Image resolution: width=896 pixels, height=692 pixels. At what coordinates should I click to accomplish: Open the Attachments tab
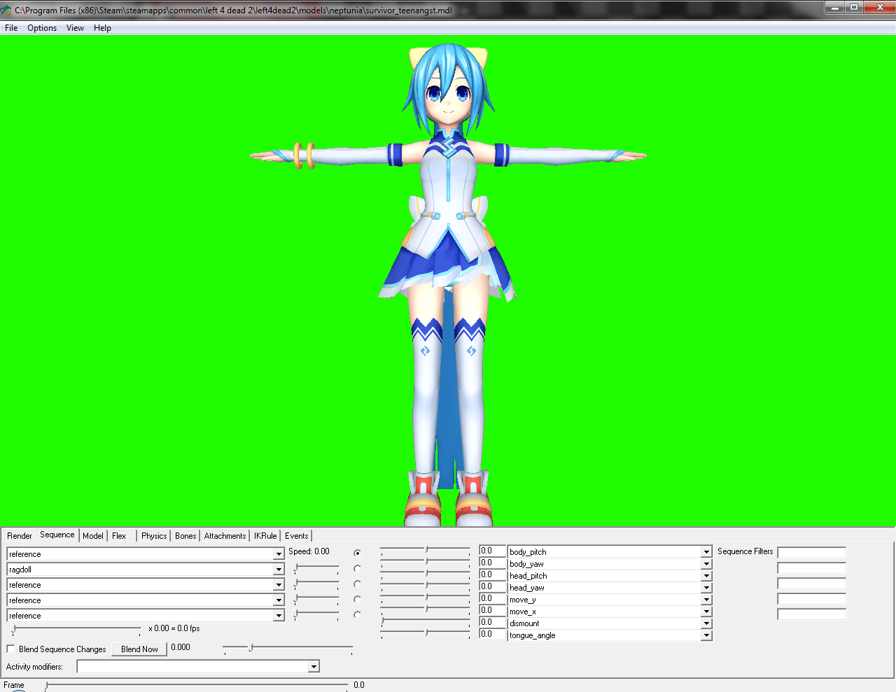pos(225,536)
